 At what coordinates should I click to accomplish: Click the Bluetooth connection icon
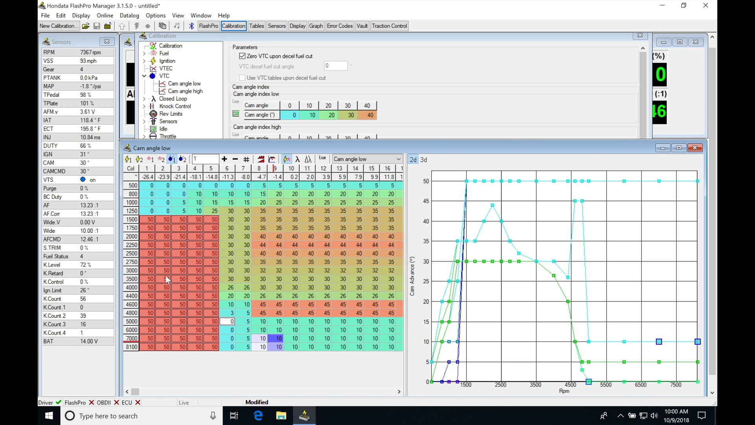click(191, 26)
